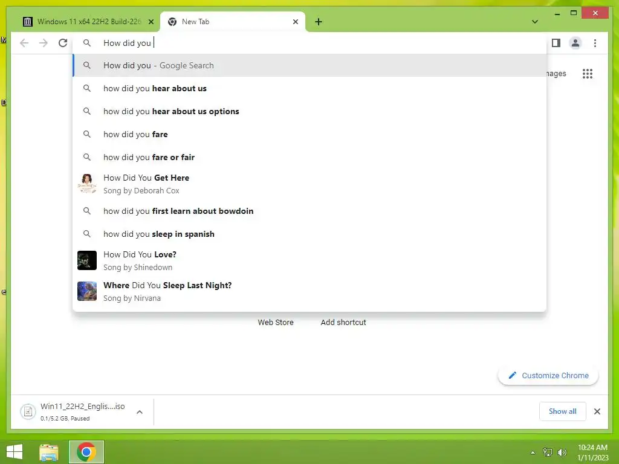The height and width of the screenshot is (464, 619).
Task: Open 'How Did You Get Here' song suggestion
Action: pyautogui.click(x=310, y=184)
